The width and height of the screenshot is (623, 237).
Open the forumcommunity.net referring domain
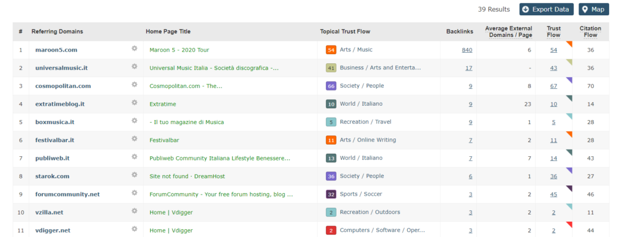[67, 194]
